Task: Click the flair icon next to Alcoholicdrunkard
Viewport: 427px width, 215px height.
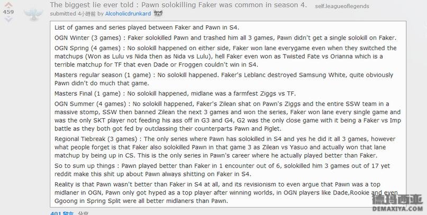Action: [158, 13]
